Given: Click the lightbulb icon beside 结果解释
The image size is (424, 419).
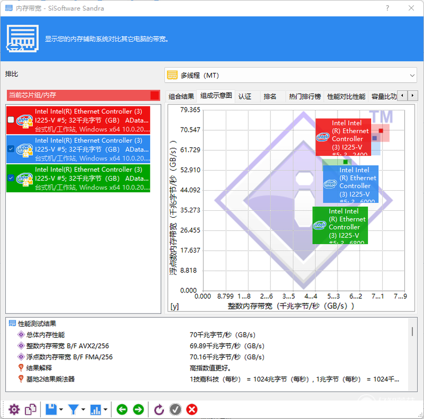Looking at the screenshot, I should tap(21, 368).
